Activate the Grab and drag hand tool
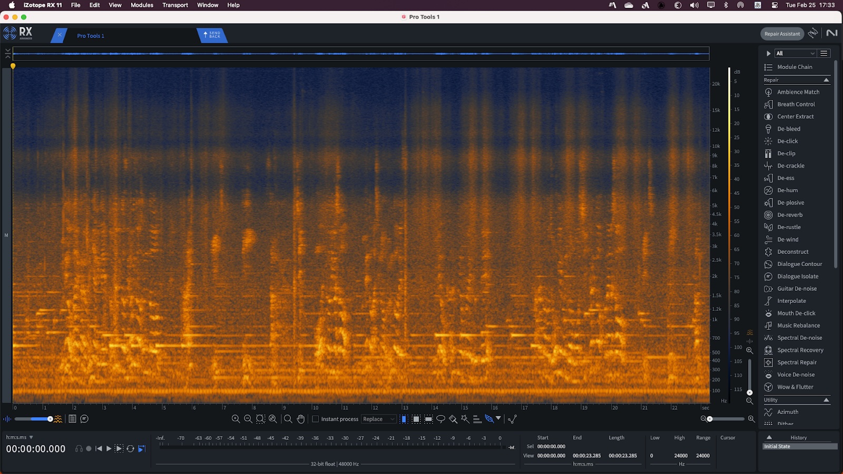This screenshot has height=474, width=843. tap(300, 419)
